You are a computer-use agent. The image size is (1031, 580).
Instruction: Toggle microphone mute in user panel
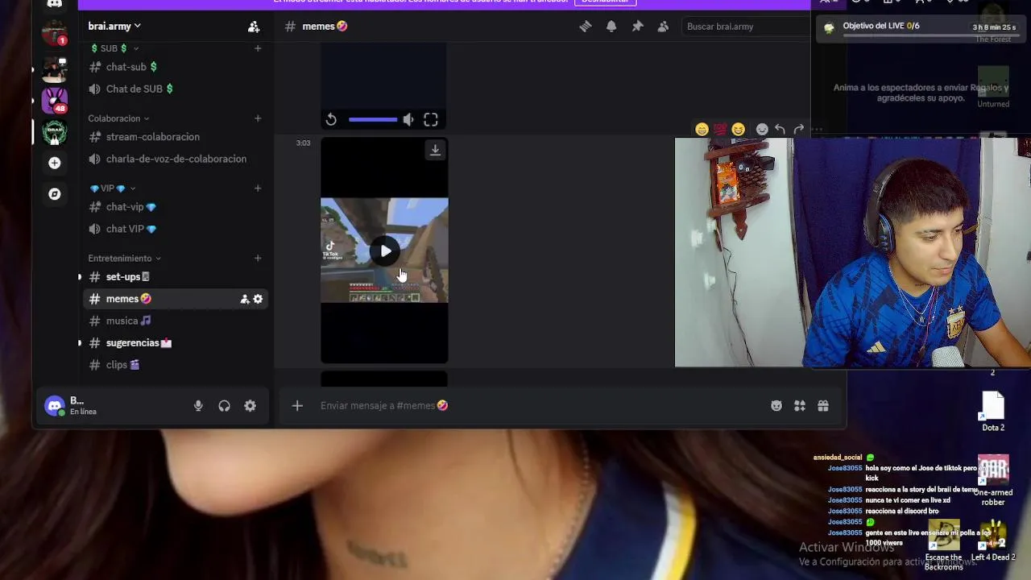coord(198,406)
